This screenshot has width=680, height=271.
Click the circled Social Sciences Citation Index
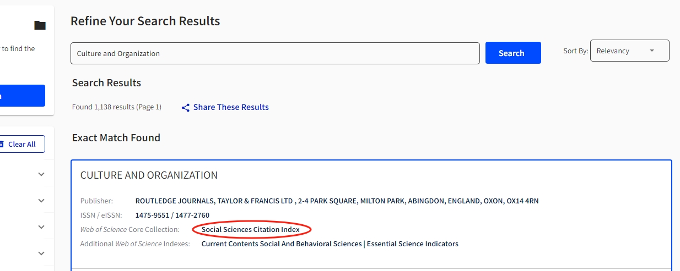tap(251, 229)
